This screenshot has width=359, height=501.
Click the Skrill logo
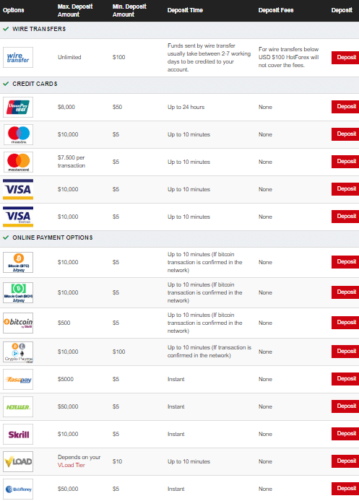tap(18, 434)
